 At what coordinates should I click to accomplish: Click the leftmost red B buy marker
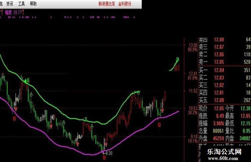click(14, 119)
